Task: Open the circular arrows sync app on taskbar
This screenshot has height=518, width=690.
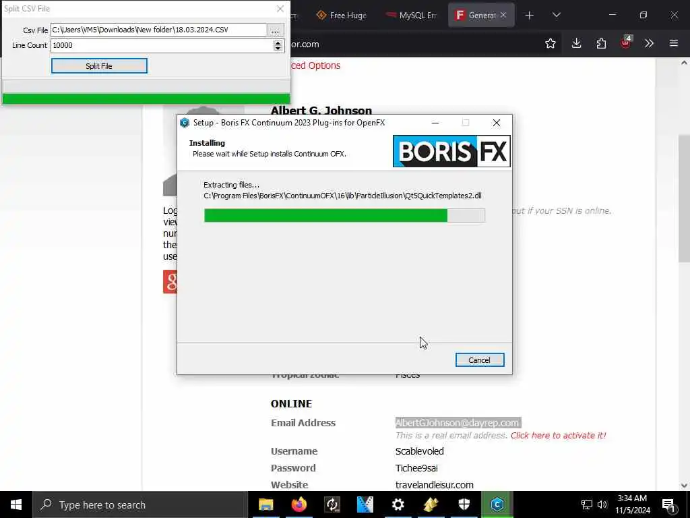Action: point(332,505)
